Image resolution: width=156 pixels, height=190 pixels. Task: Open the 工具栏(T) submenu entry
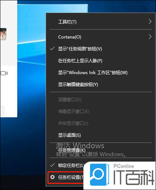click(x=101, y=22)
